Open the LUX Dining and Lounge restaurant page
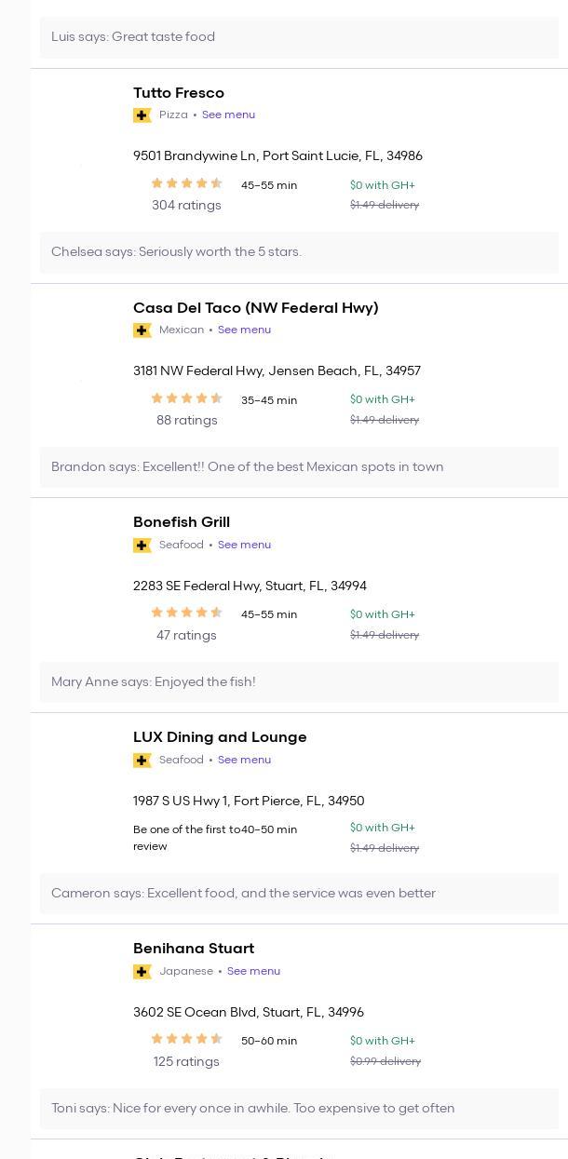 point(220,737)
